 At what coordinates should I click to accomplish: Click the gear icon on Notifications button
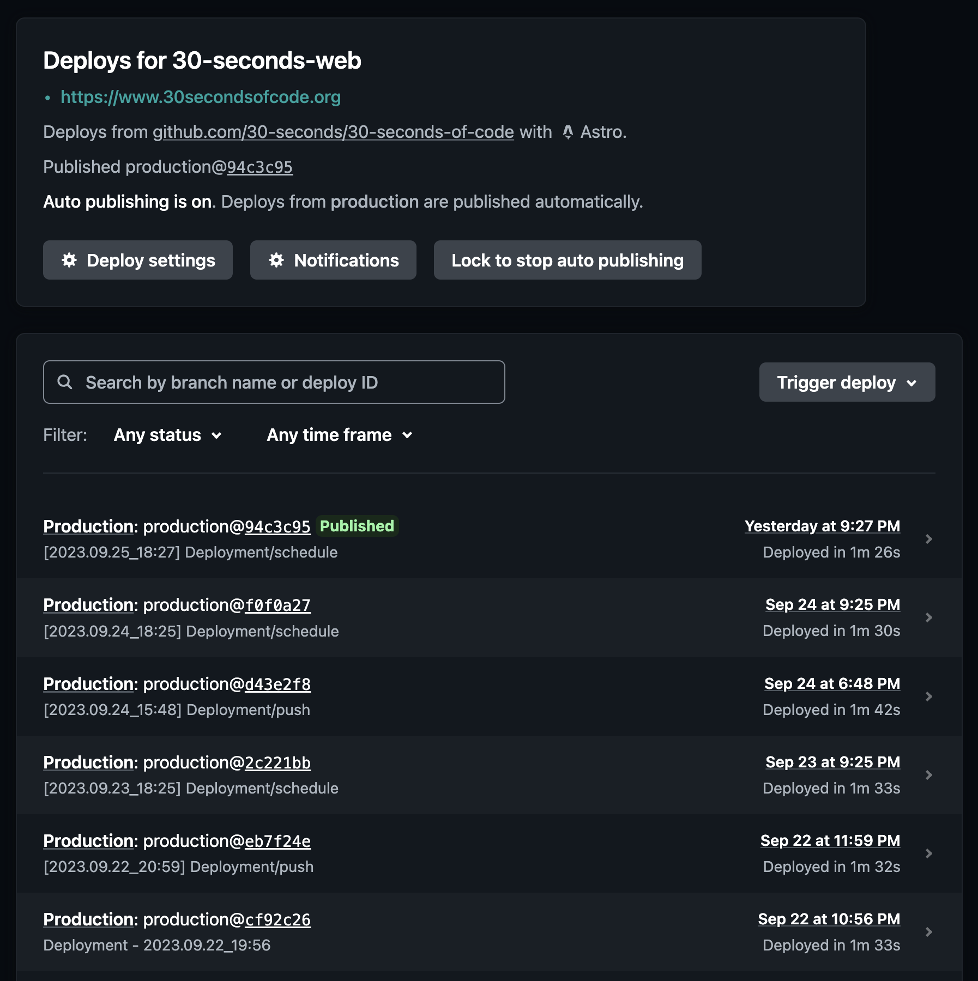coord(277,261)
